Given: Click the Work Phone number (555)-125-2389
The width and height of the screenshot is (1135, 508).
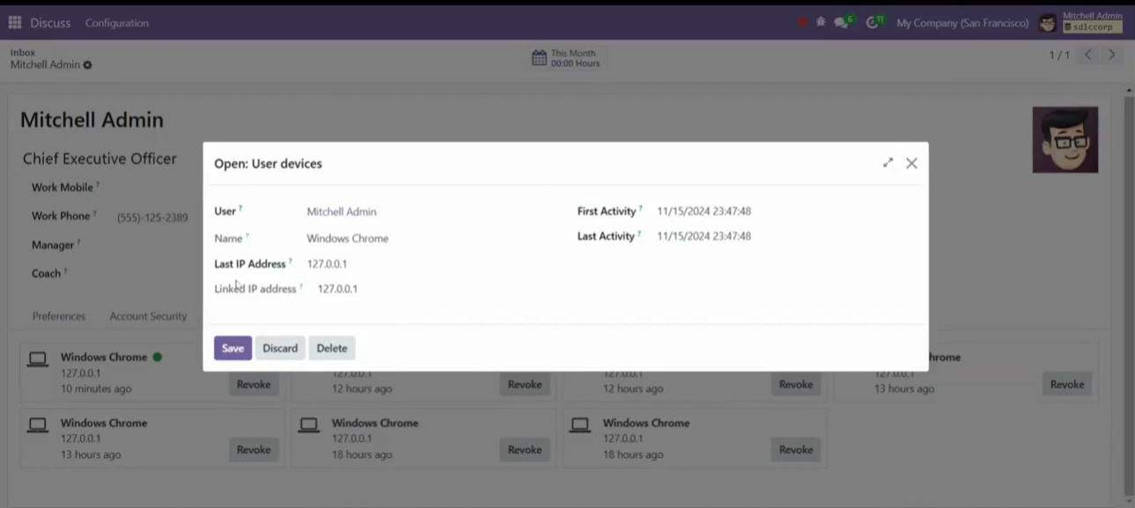Looking at the screenshot, I should tap(152, 217).
